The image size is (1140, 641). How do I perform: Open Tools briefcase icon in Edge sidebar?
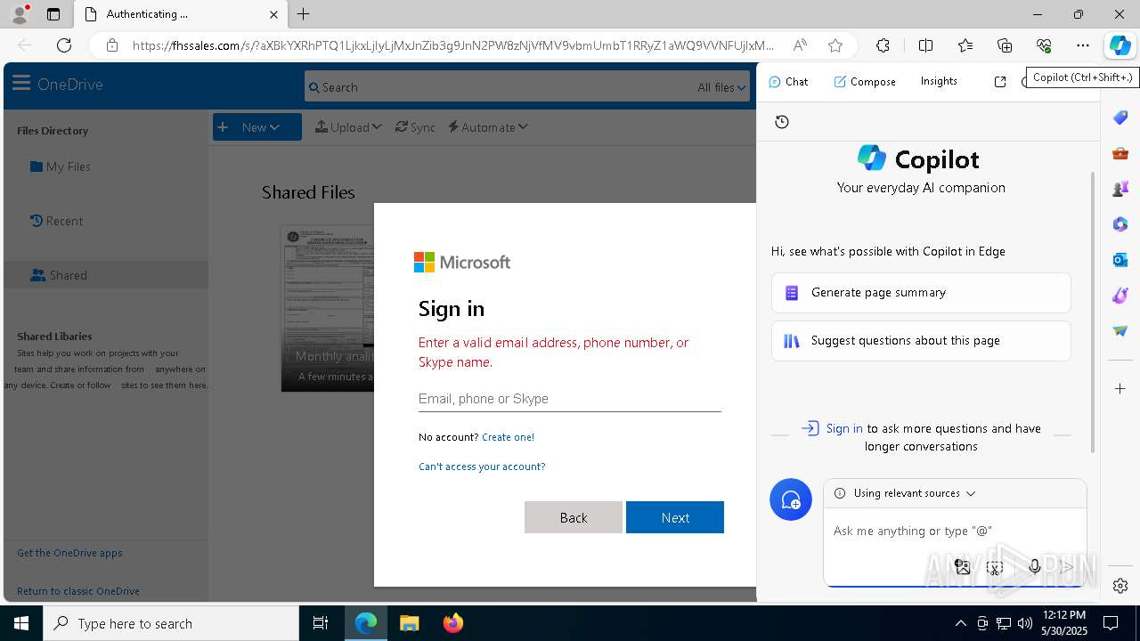click(x=1120, y=153)
